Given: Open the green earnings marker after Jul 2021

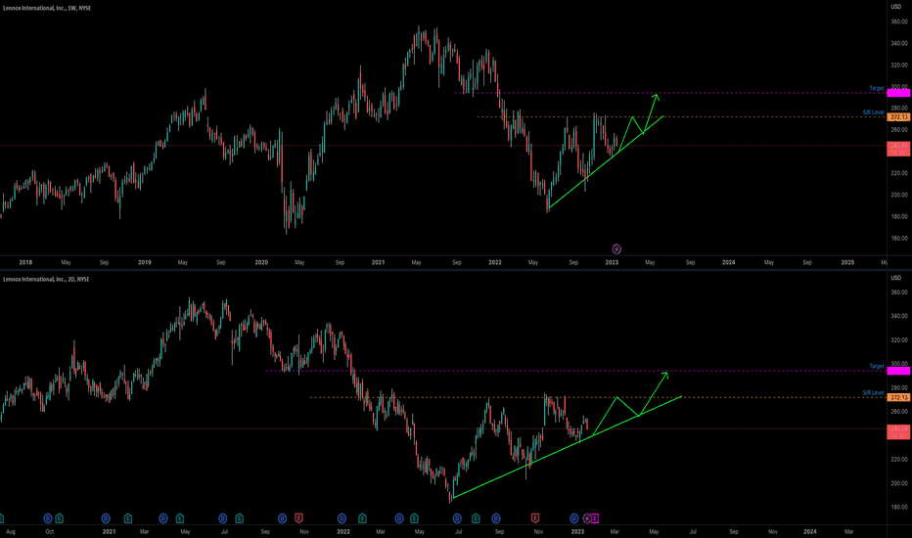Looking at the screenshot, I should (x=239, y=518).
